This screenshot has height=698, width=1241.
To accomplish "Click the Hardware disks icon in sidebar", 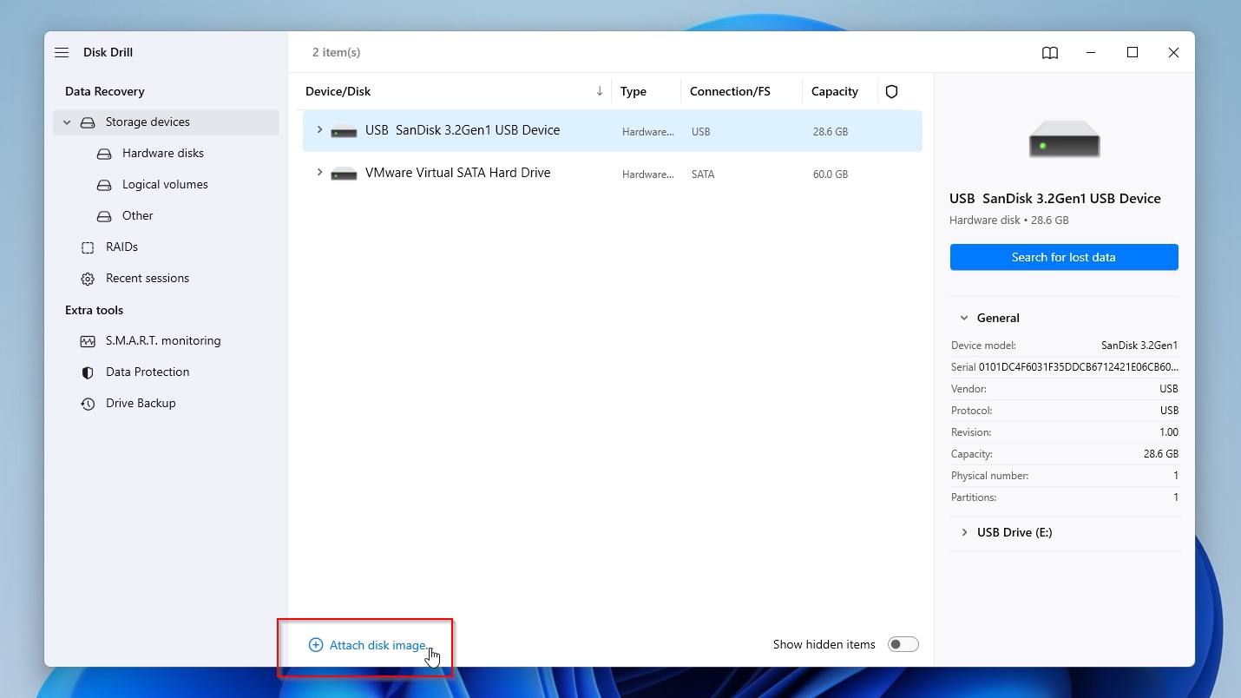I will click(x=104, y=154).
